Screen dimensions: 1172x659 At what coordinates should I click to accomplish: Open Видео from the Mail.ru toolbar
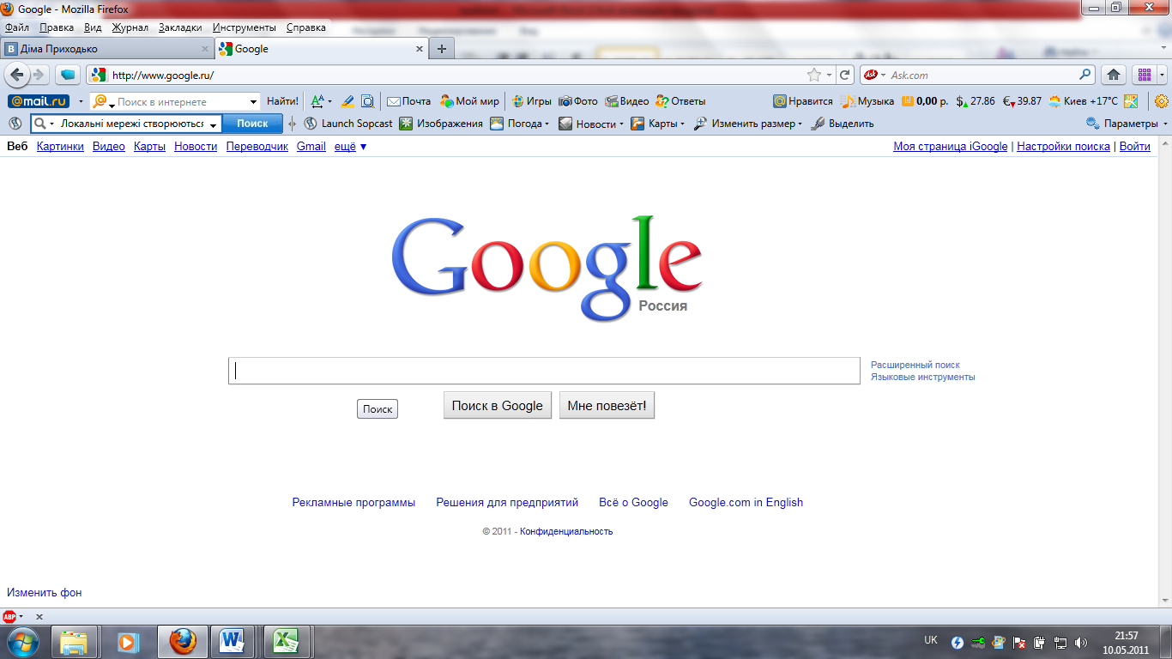click(x=627, y=101)
